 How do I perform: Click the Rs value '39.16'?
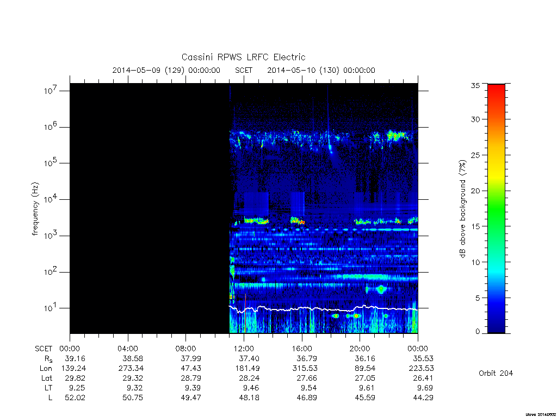[x=75, y=358]
